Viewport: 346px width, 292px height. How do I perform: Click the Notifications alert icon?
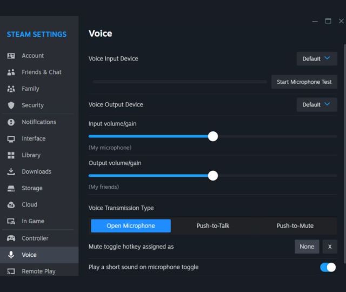tap(11, 122)
